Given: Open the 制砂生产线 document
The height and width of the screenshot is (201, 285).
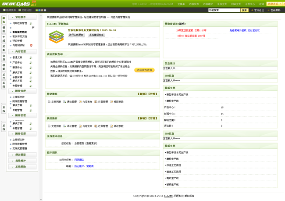Looking at the screenshot, I should pos(172,178).
